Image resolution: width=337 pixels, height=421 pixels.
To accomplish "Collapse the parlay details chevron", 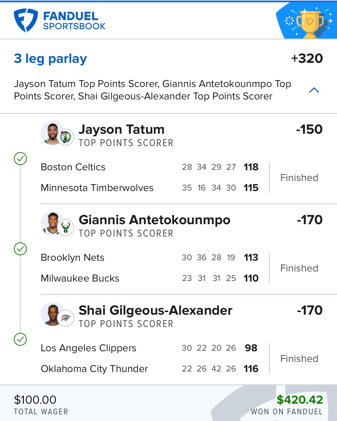I will pyautogui.click(x=314, y=90).
